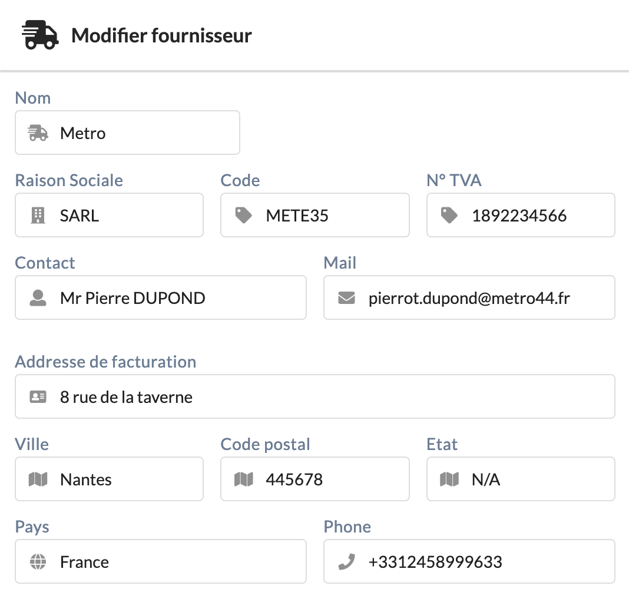This screenshot has height=602, width=629.
Task: Click the building icon in Raison Sociale
Action: (x=38, y=216)
